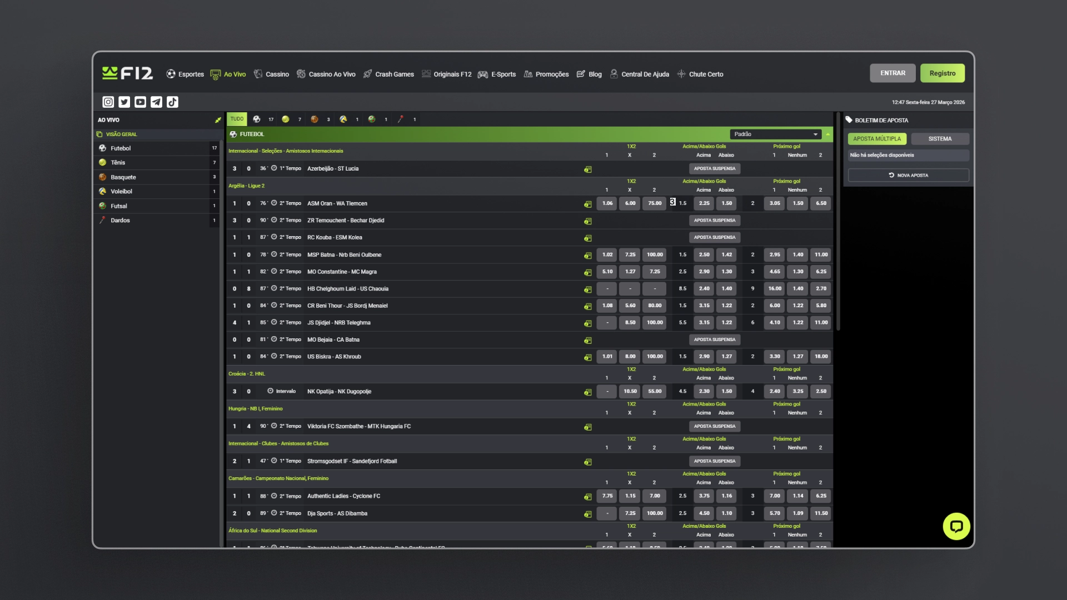Open live chat support bubble
Viewport: 1067px width, 600px height.
[956, 526]
